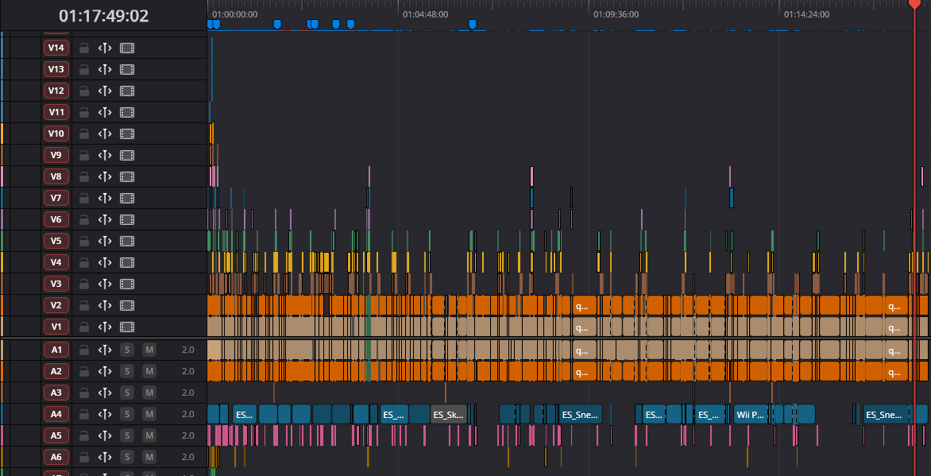The image size is (931, 476).
Task: Solo the A4 audio track
Action: point(126,414)
